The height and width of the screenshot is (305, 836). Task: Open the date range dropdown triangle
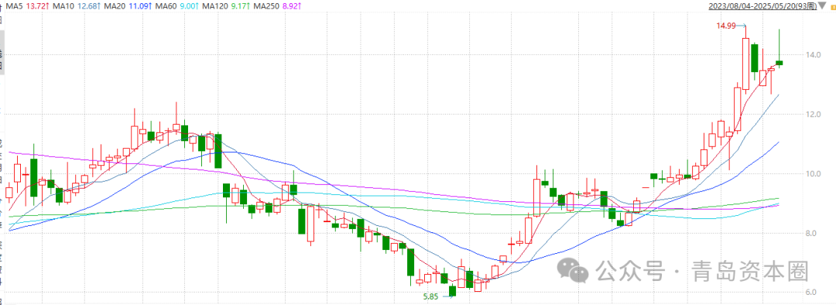(821, 6)
